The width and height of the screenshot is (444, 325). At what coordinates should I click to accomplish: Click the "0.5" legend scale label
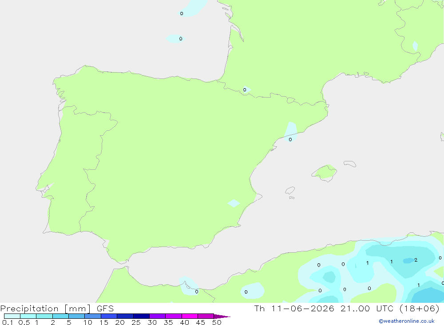click(x=24, y=322)
